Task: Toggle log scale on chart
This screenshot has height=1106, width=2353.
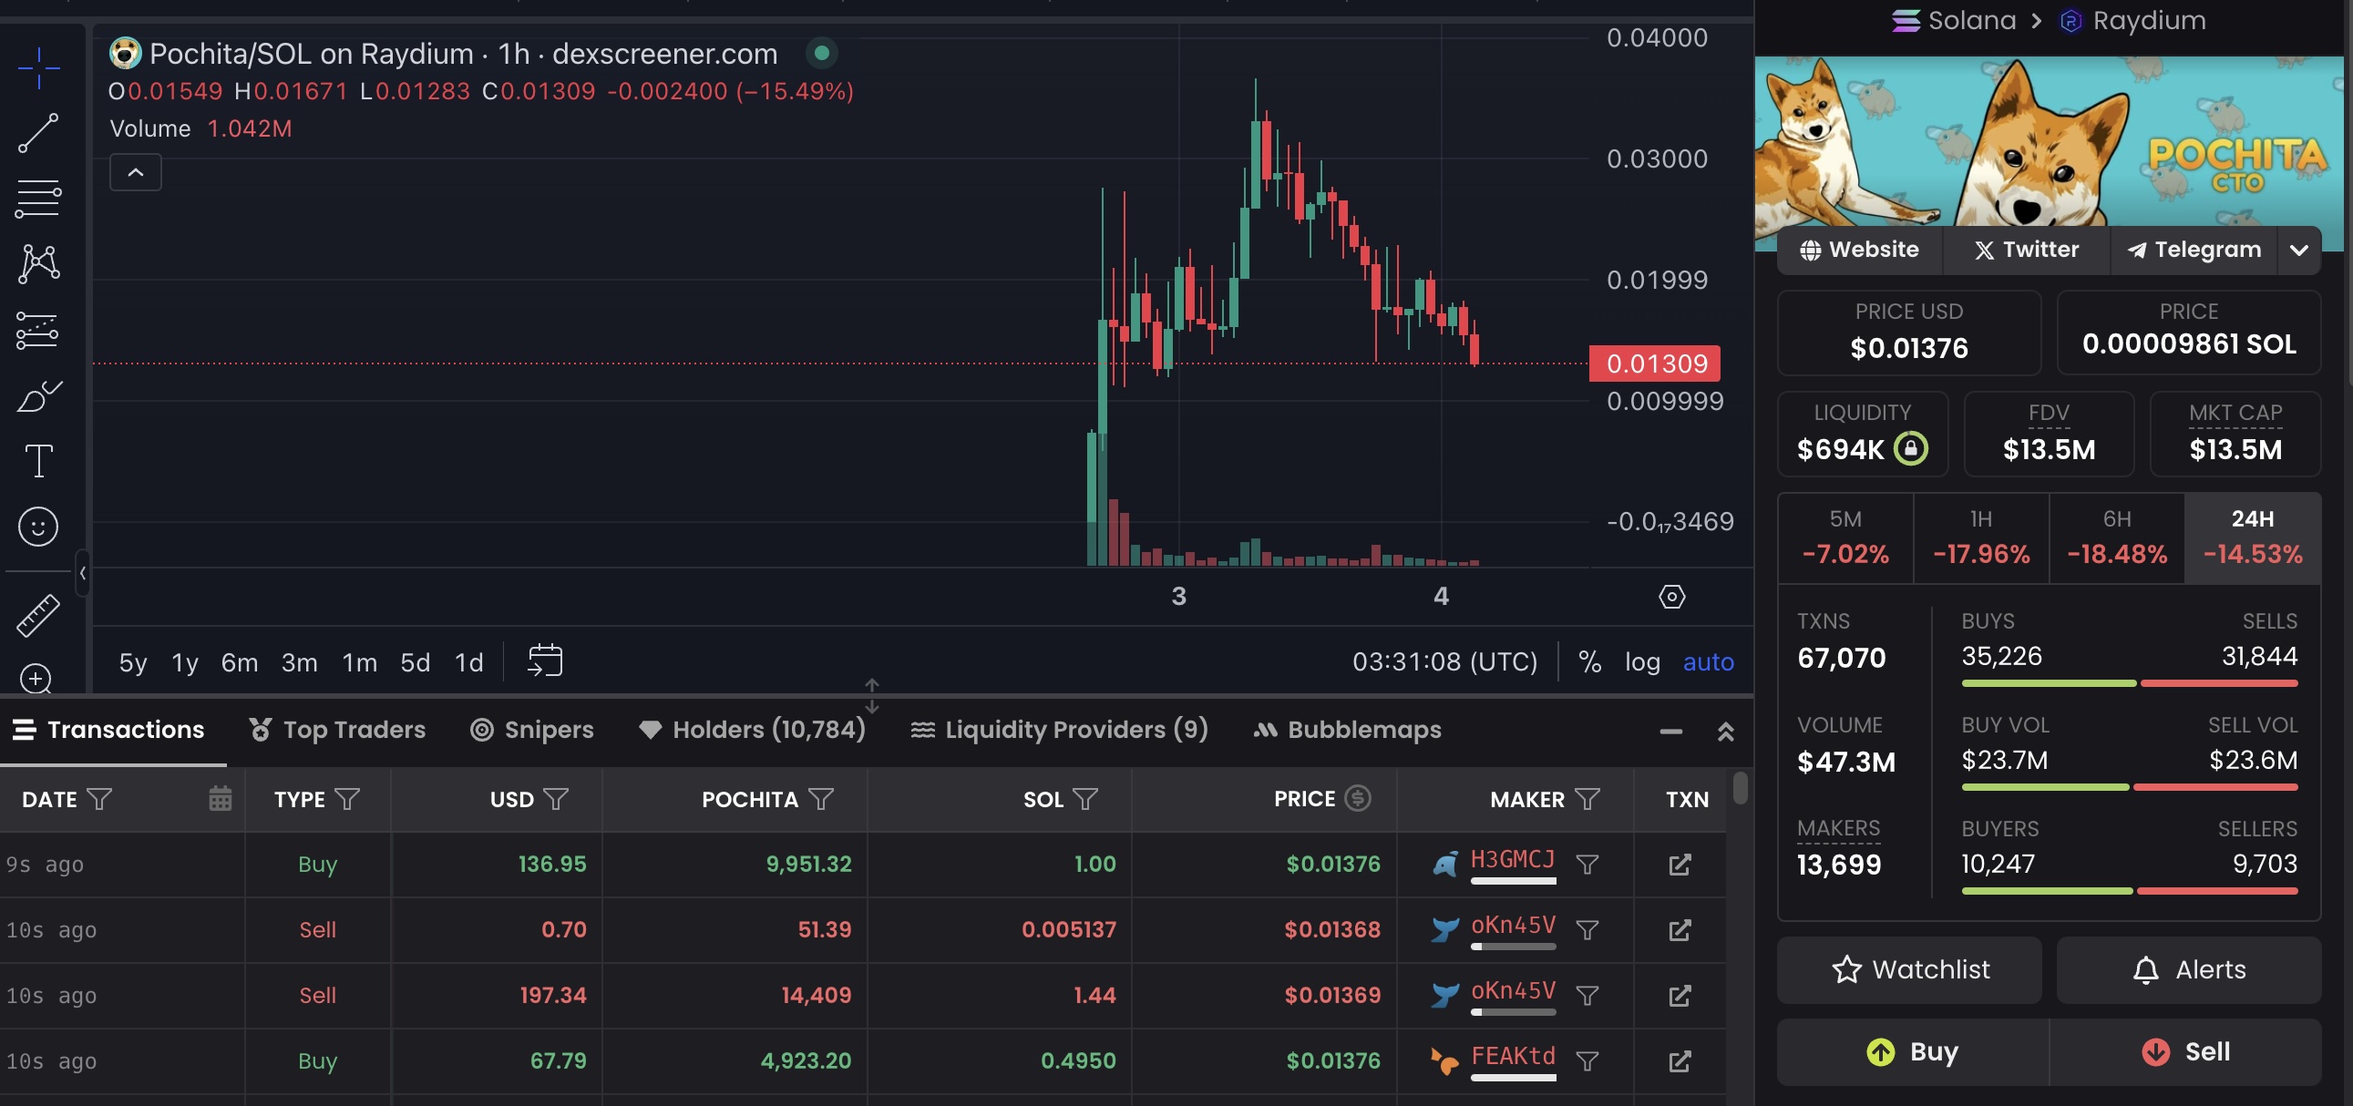Action: click(x=1642, y=661)
